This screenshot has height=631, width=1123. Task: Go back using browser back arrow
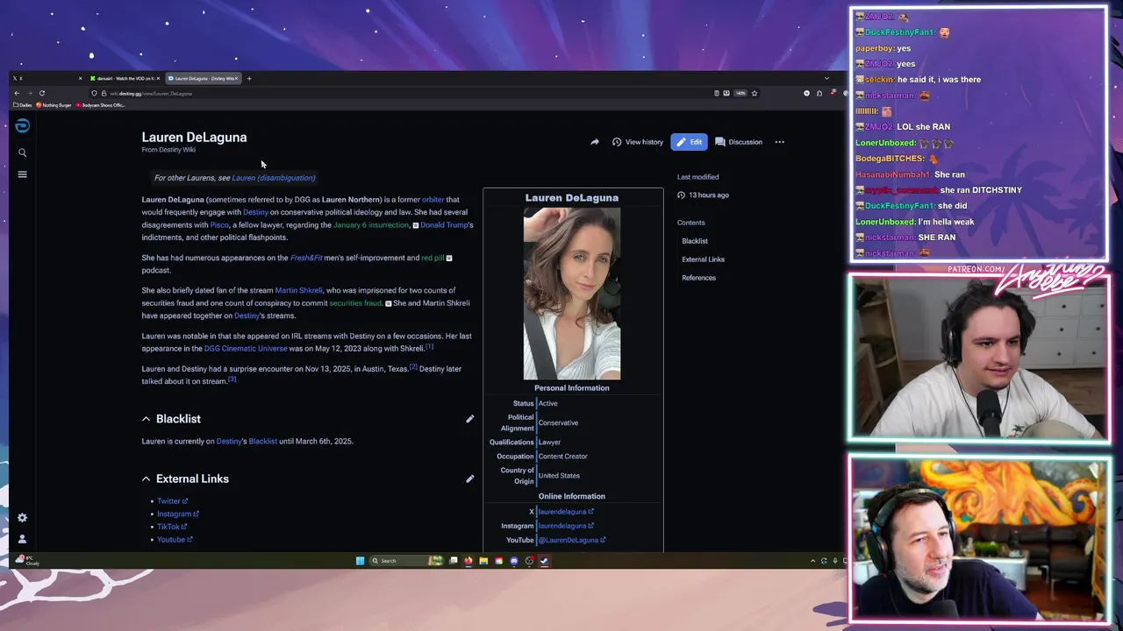tap(17, 93)
